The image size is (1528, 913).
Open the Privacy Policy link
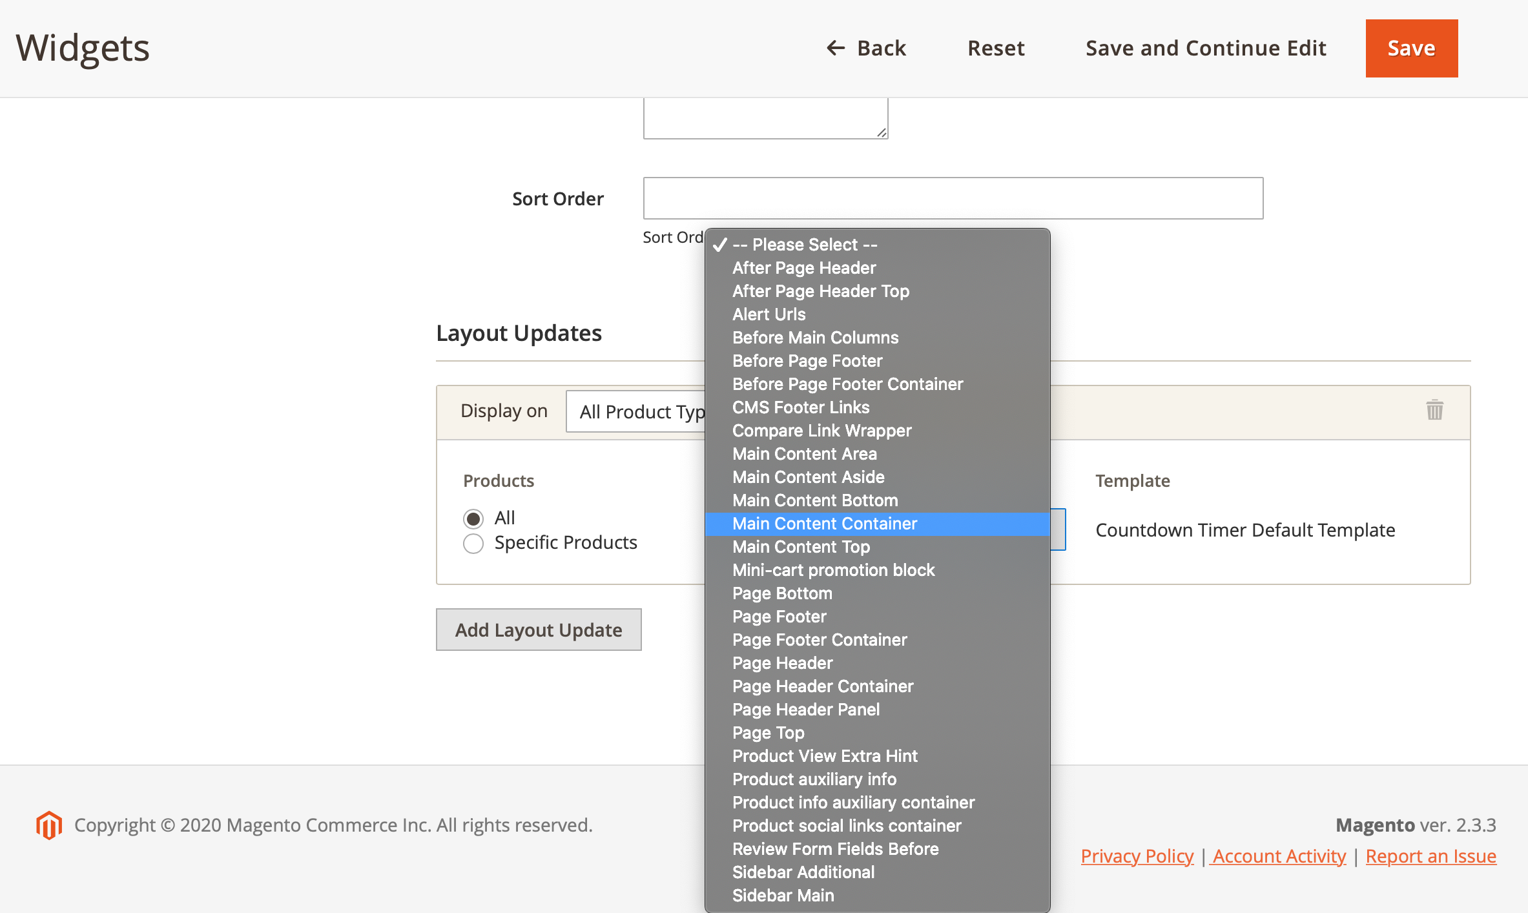point(1137,856)
